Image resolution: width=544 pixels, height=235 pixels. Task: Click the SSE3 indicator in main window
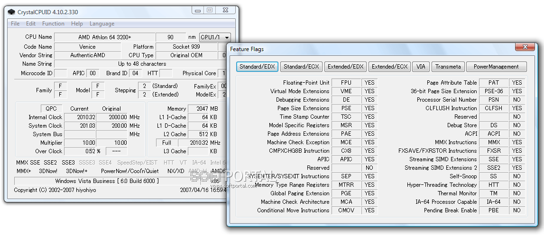[68, 162]
